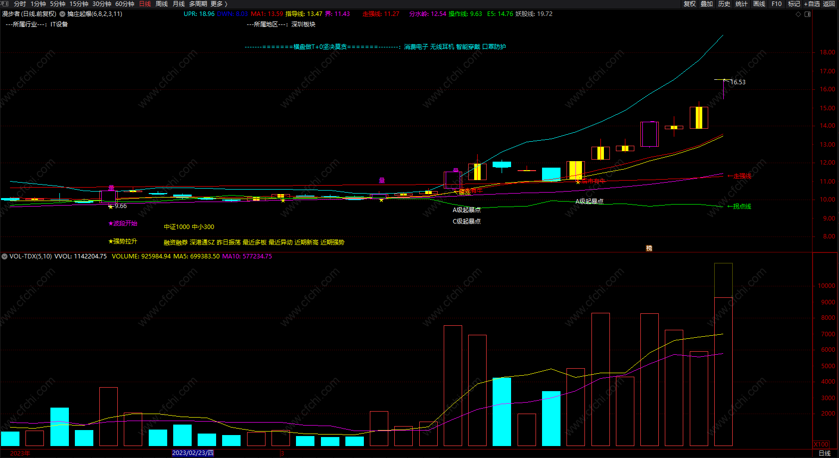
Task: Click the MA10: 577234.75 volume value
Action: (247, 256)
